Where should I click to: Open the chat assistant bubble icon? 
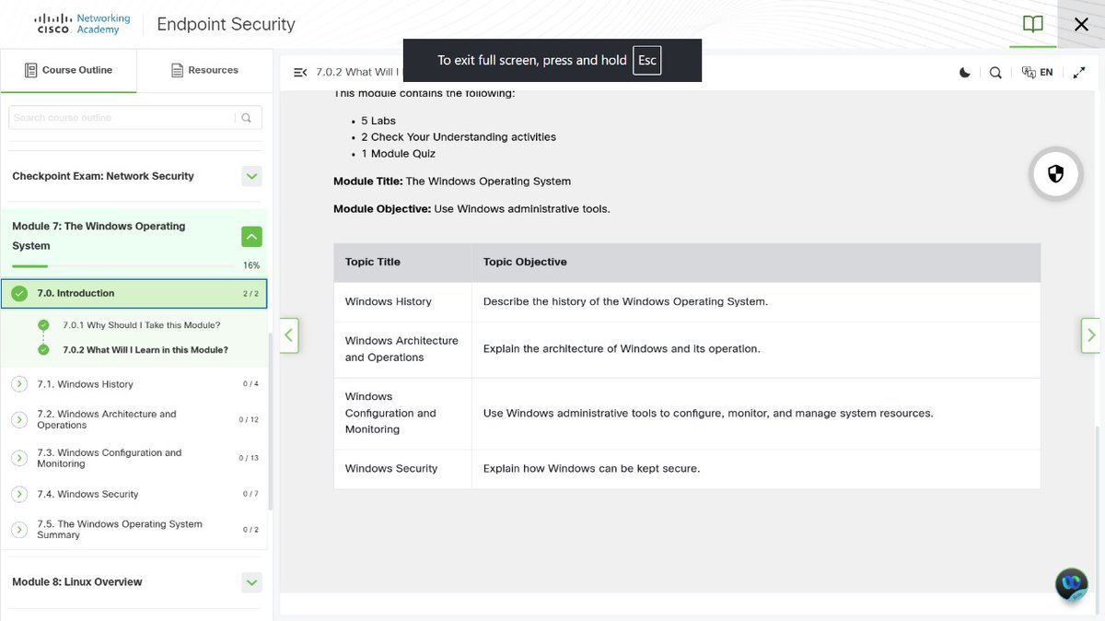tap(1073, 584)
